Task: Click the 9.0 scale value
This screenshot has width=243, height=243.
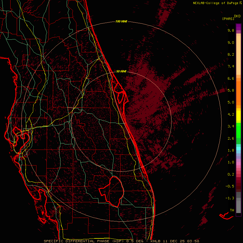Action: coord(231,42)
